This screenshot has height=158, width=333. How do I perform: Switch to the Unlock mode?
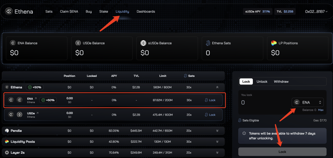tap(262, 81)
